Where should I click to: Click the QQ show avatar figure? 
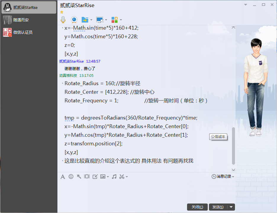tap(256, 87)
